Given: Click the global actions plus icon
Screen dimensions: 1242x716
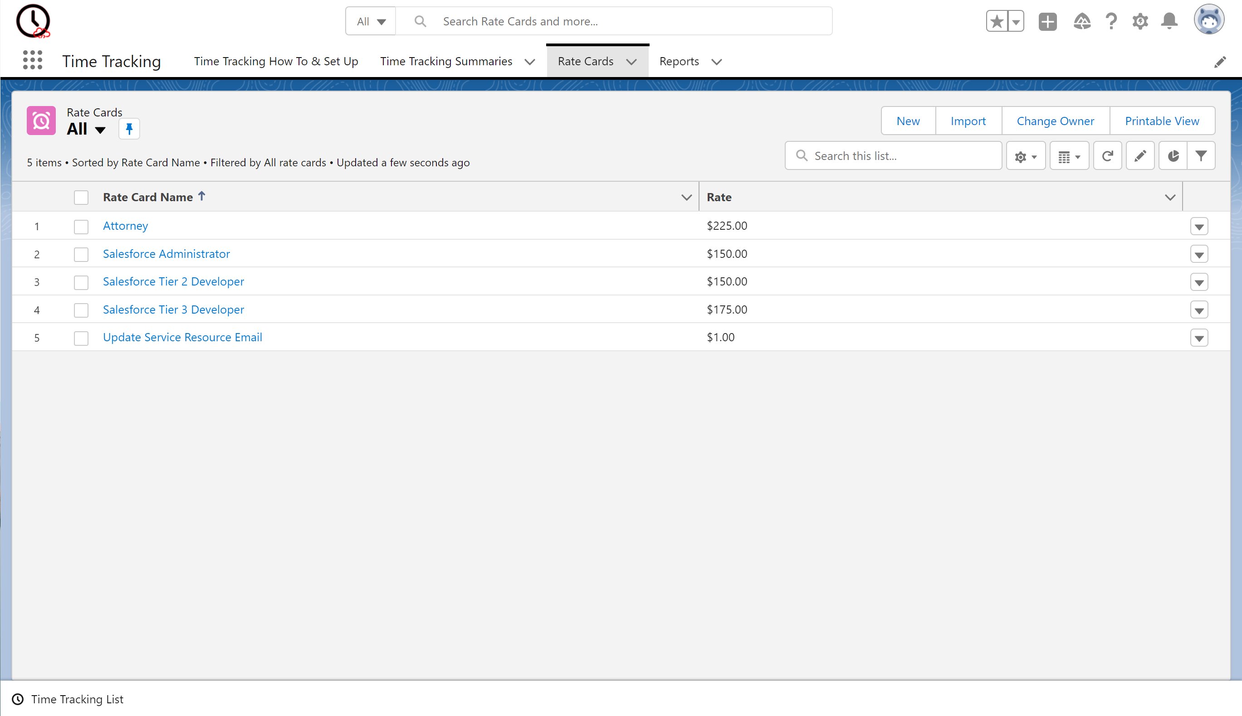Looking at the screenshot, I should click(x=1047, y=21).
